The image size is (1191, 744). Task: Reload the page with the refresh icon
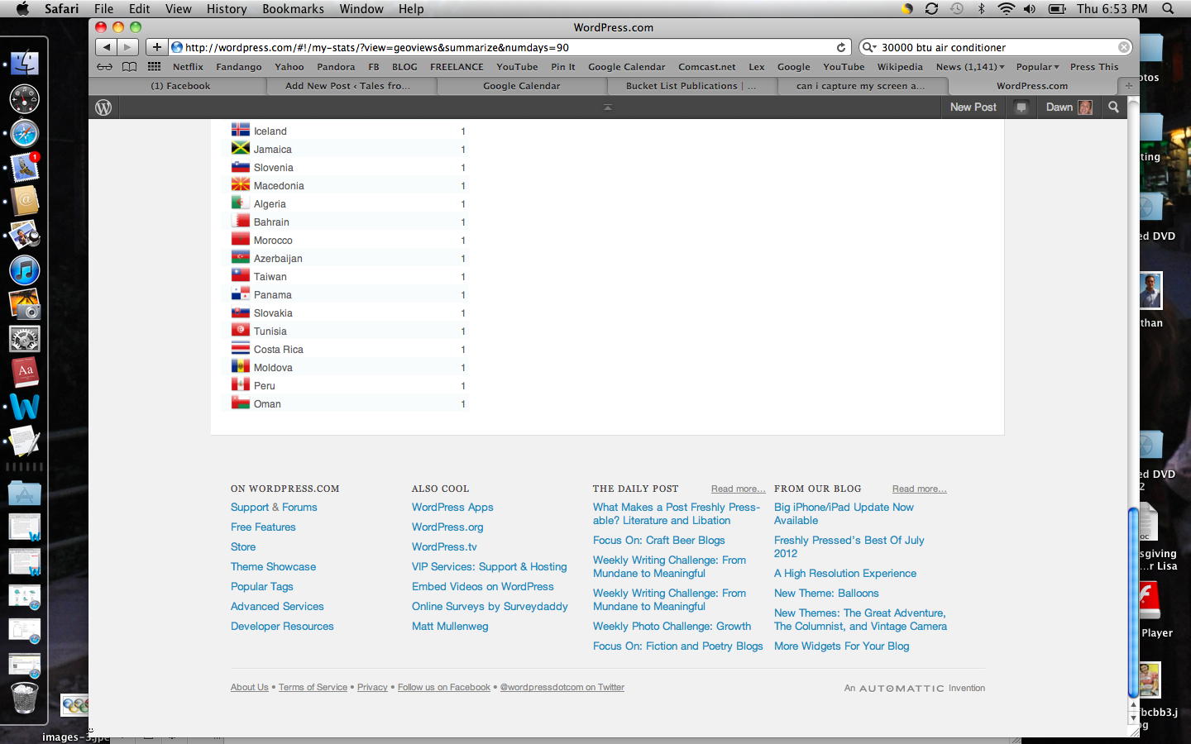tap(841, 48)
